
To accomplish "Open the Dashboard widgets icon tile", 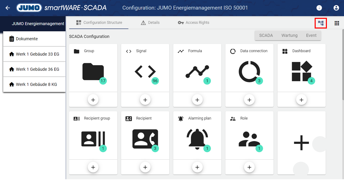I will pyautogui.click(x=301, y=72).
